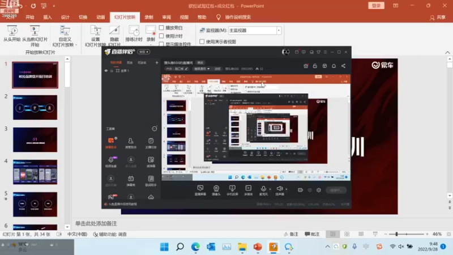Expand Quick Access Toolbar customize arrow

coord(54,6)
